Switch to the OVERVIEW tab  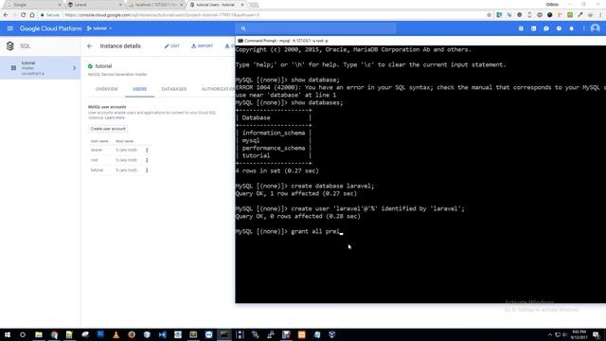[107, 89]
